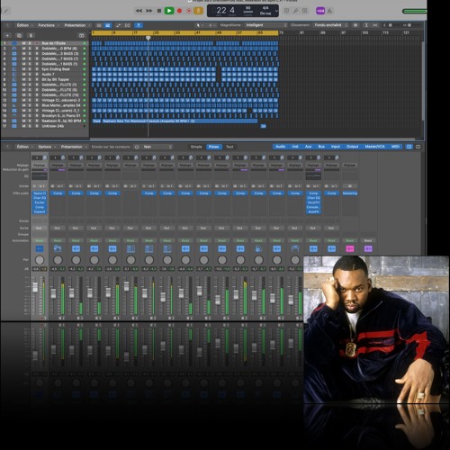Screen dimensions: 450x450
Task: Toggle the Audio channel filter button
Action: tap(281, 147)
